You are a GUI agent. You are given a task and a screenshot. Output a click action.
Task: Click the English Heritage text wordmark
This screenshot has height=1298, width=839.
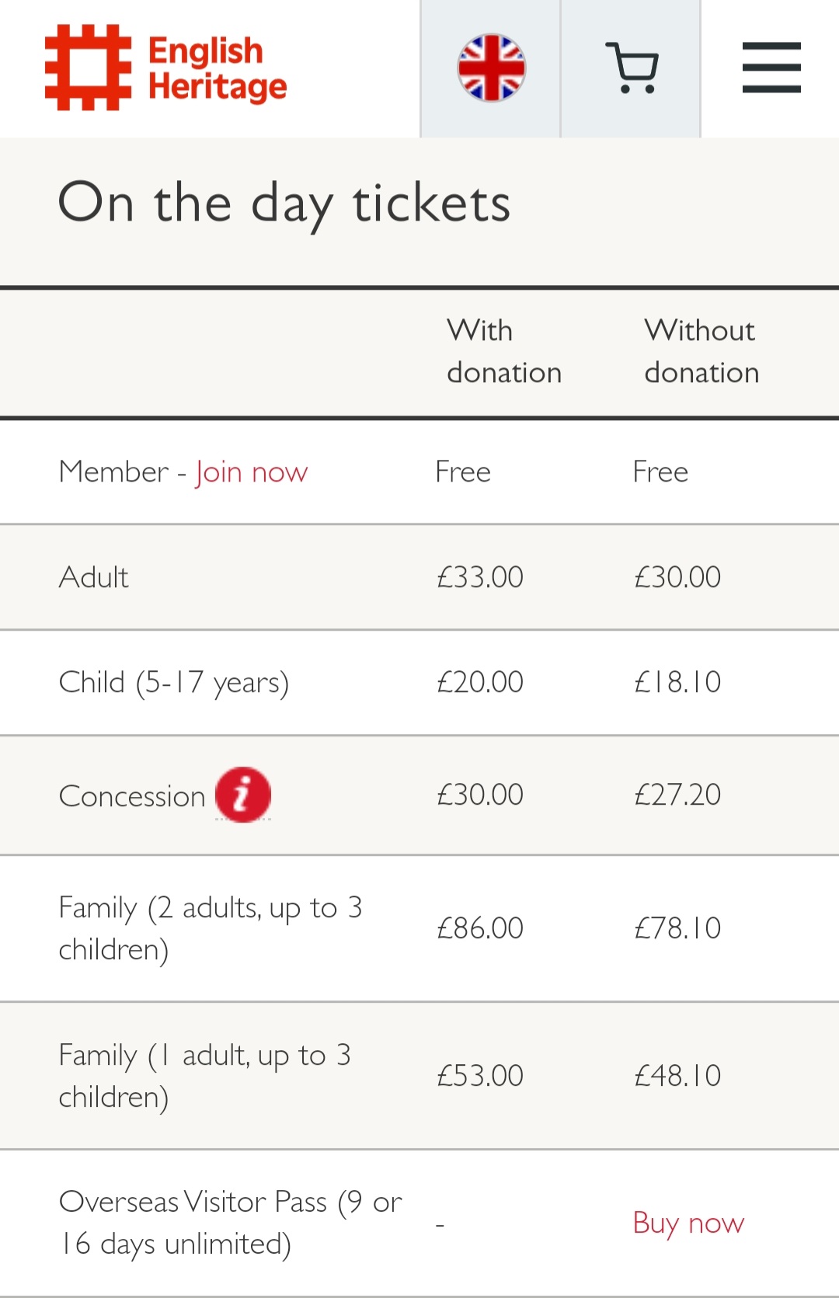[x=217, y=68]
